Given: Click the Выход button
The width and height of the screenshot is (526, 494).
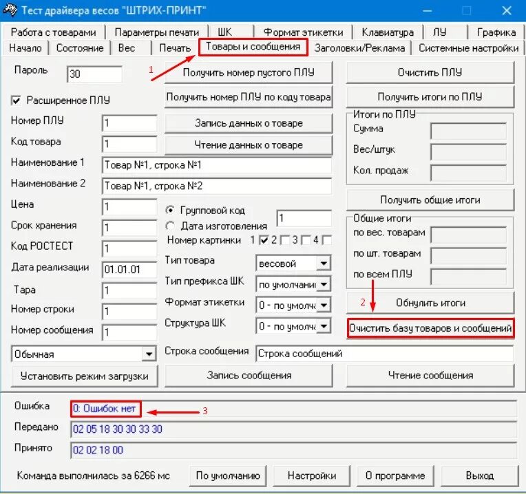Looking at the screenshot, I should (x=479, y=475).
